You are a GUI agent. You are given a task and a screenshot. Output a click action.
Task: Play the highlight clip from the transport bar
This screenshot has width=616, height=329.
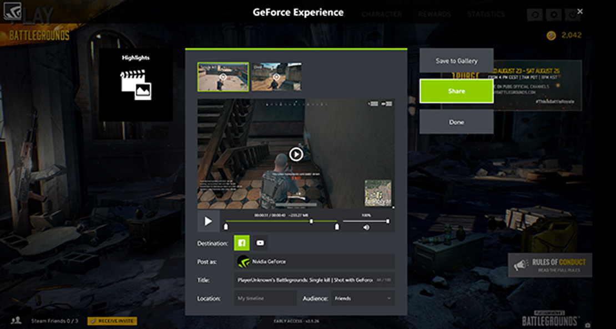click(x=208, y=221)
